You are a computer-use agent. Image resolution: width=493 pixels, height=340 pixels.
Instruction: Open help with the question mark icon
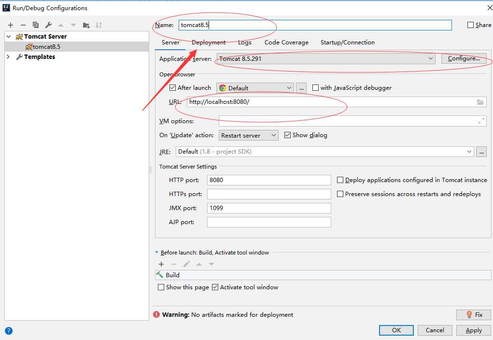[x=9, y=330]
